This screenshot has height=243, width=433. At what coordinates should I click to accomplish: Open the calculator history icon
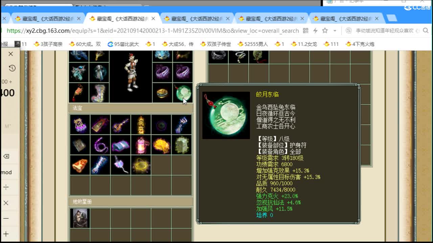click(12, 68)
